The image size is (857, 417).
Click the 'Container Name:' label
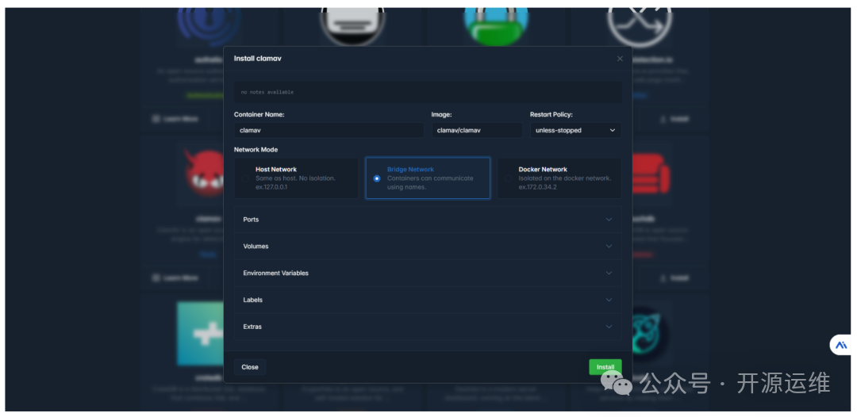tap(259, 115)
